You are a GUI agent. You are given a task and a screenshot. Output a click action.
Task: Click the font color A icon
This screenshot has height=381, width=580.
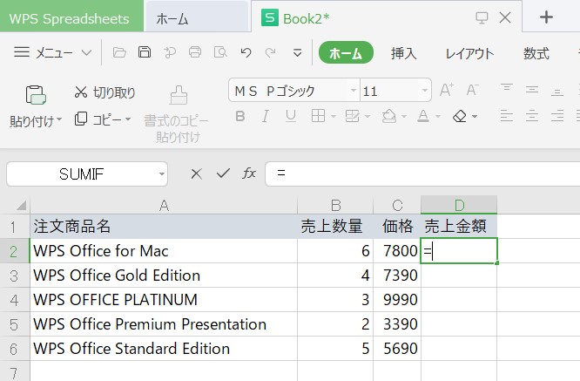point(423,116)
